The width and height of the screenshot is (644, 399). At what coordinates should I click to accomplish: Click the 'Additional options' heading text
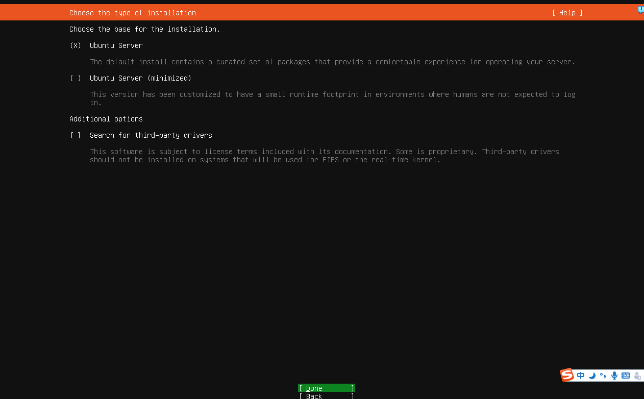click(106, 119)
